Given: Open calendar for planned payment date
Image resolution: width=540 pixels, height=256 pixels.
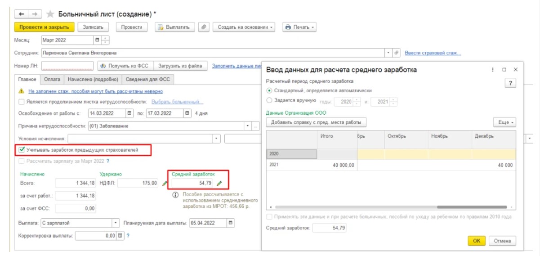Looking at the screenshot, I should (x=231, y=223).
